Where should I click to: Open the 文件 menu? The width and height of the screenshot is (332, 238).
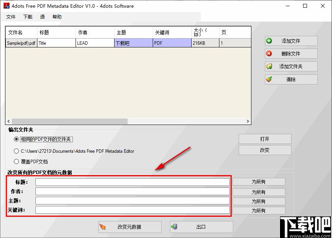[11, 17]
